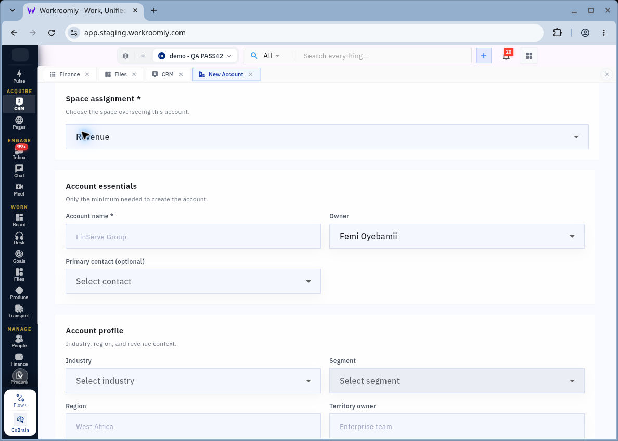Screen dimensions: 618x441
Task: Open People in the sidebar
Action: (x=19, y=341)
